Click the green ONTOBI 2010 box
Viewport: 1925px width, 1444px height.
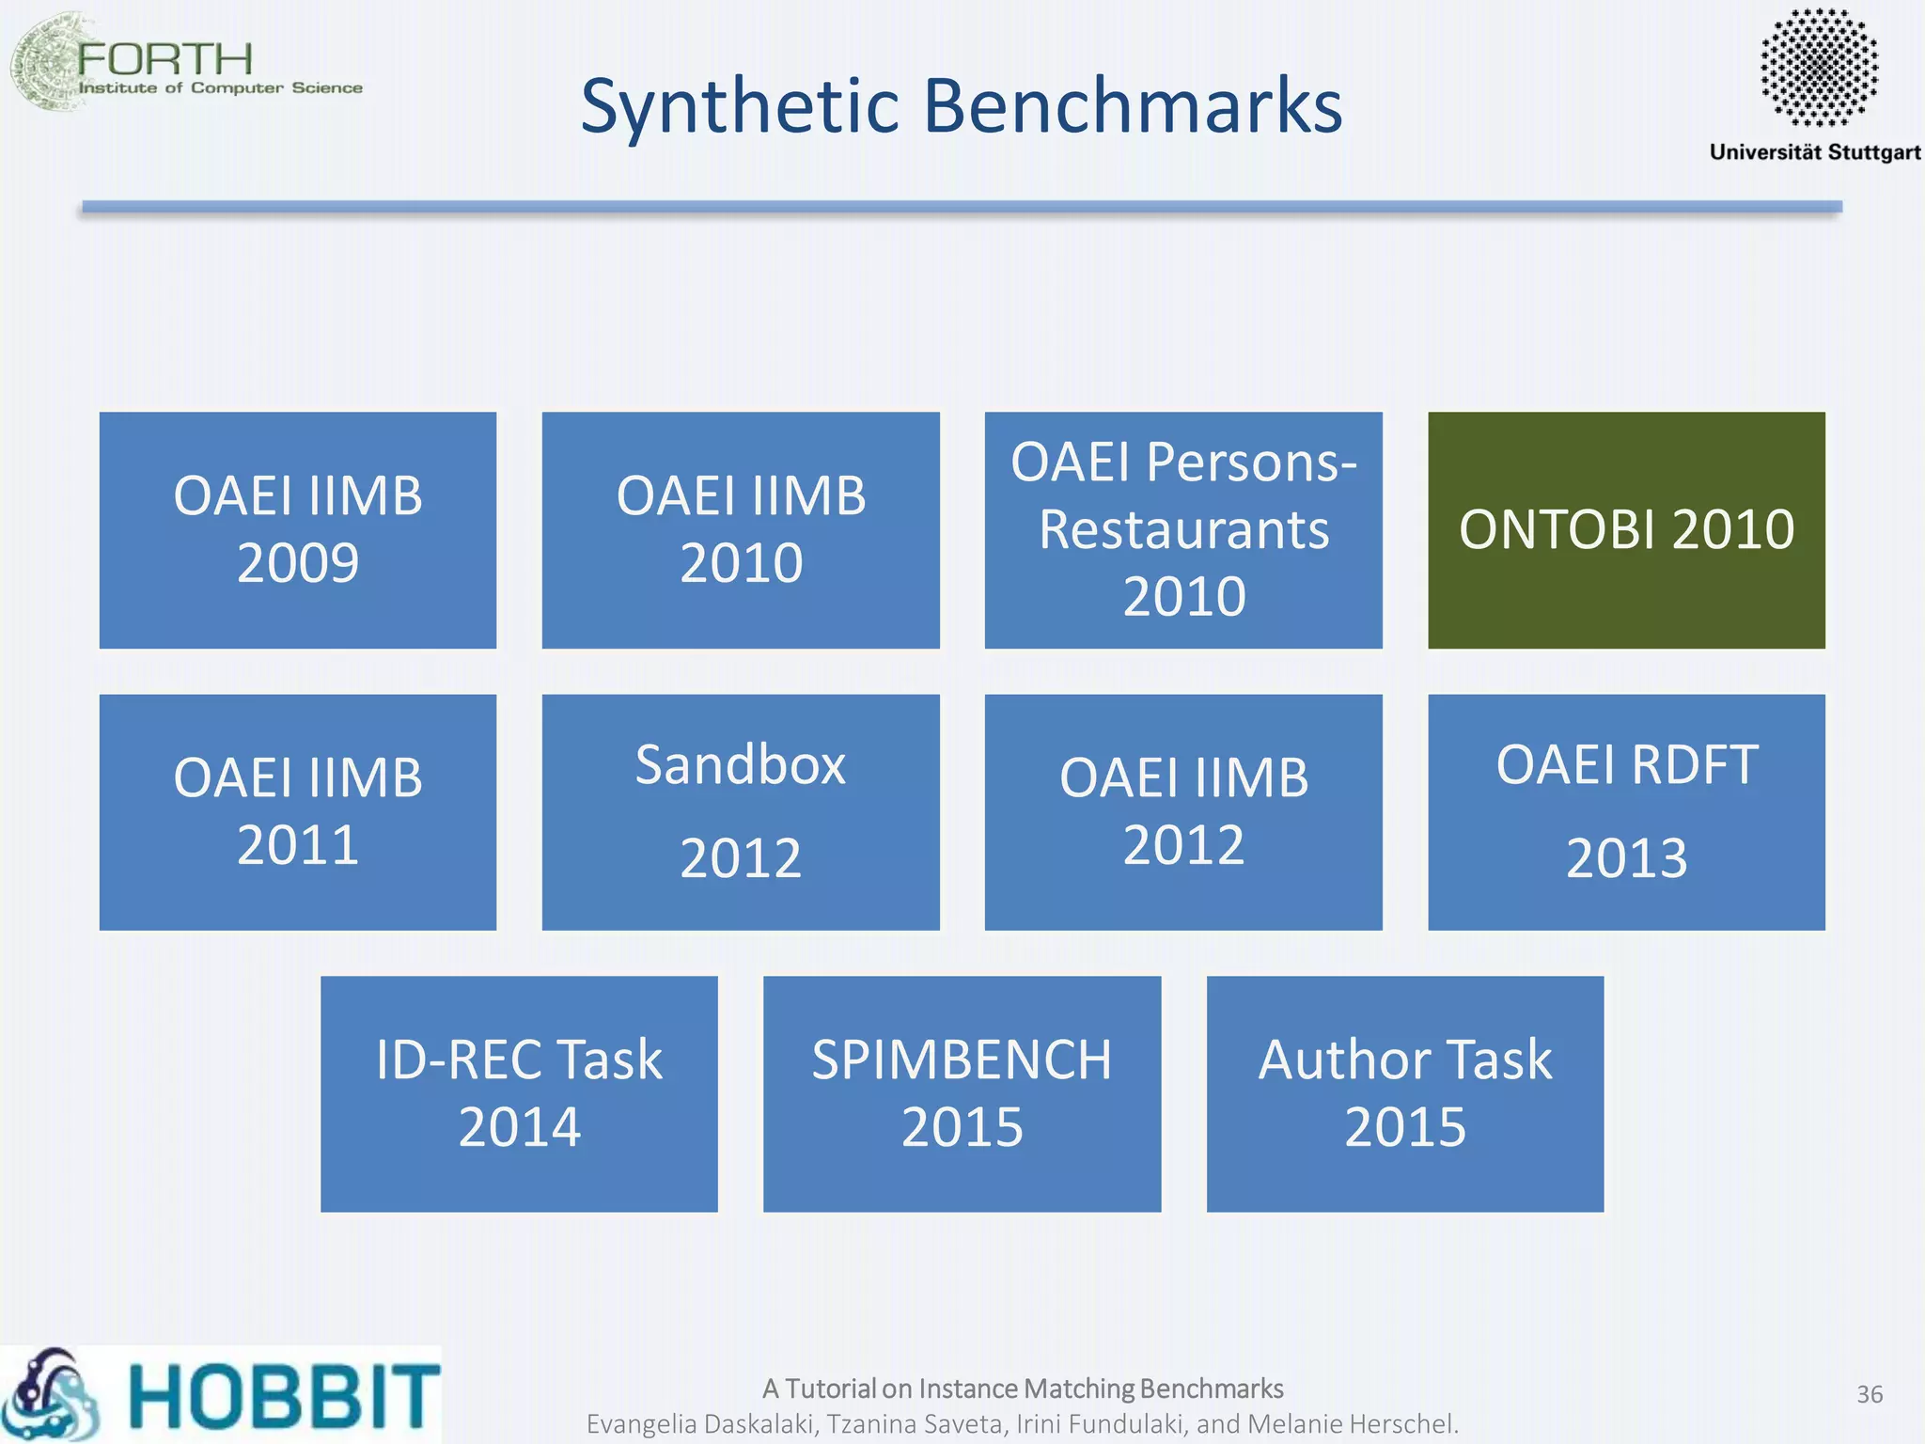(1626, 529)
